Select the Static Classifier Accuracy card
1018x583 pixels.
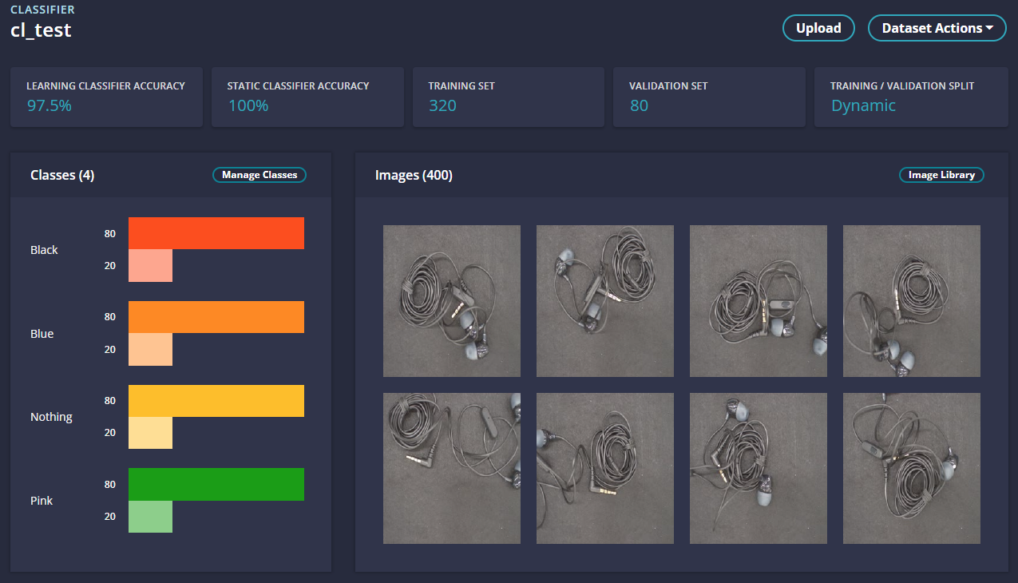coord(307,97)
